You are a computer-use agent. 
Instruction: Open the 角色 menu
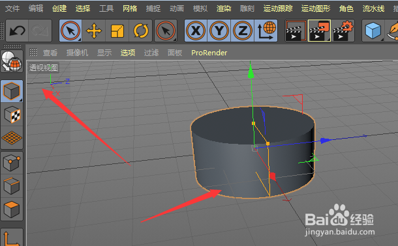(346, 8)
